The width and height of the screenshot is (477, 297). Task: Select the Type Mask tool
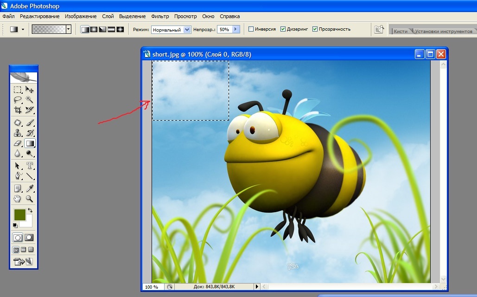point(30,166)
